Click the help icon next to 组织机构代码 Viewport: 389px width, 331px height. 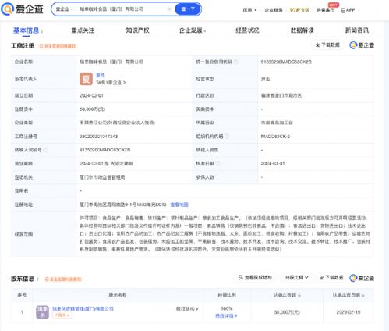pos(227,136)
